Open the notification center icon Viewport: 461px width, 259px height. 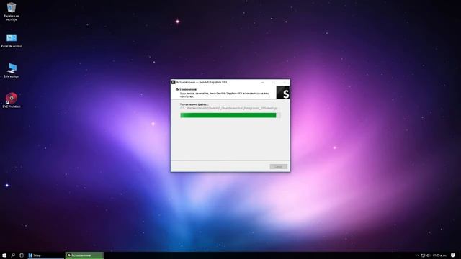click(x=453, y=255)
